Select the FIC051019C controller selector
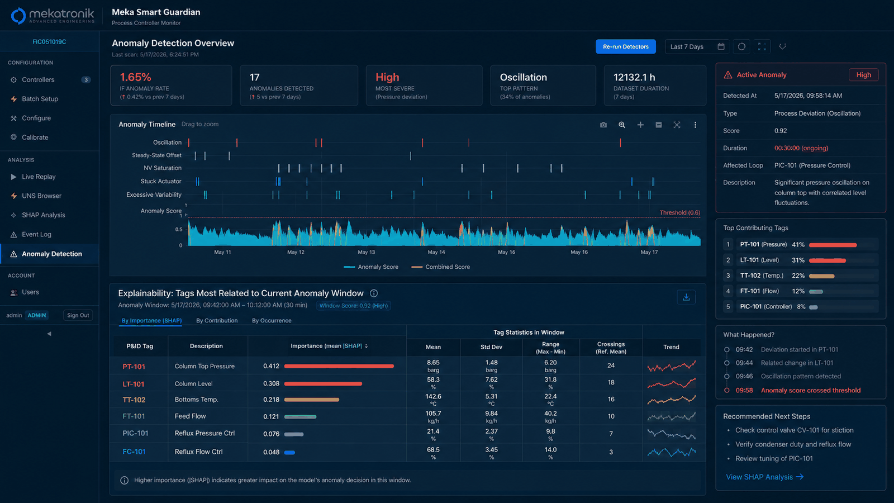 click(x=49, y=42)
